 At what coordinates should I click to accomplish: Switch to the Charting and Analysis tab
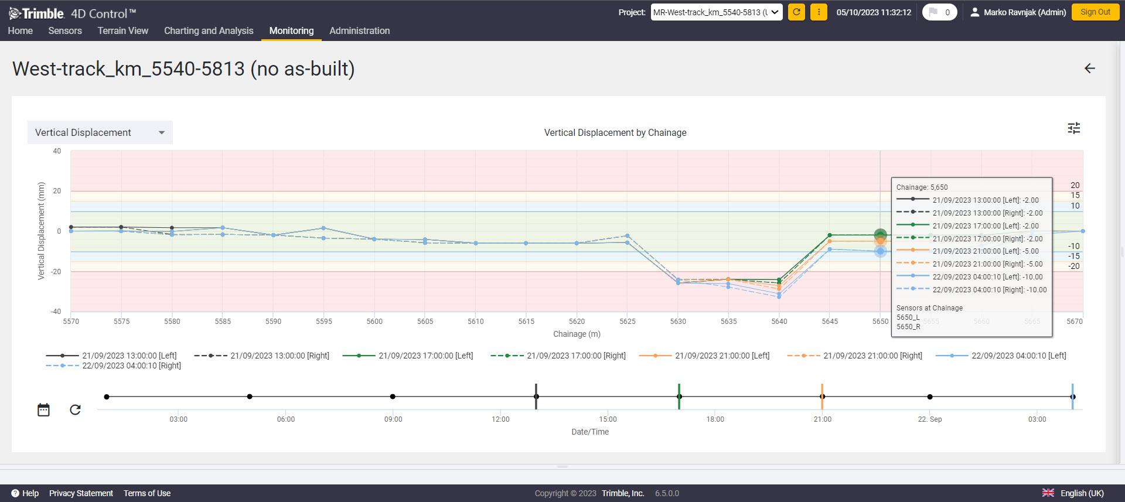pos(209,30)
